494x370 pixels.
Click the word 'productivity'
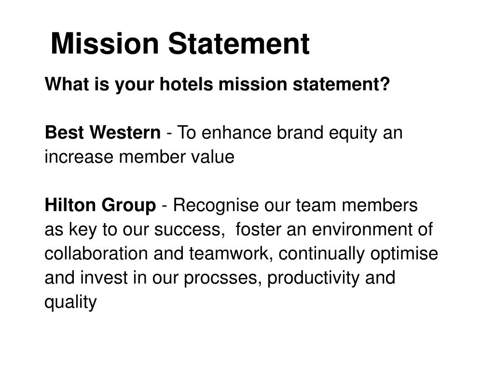313,278
